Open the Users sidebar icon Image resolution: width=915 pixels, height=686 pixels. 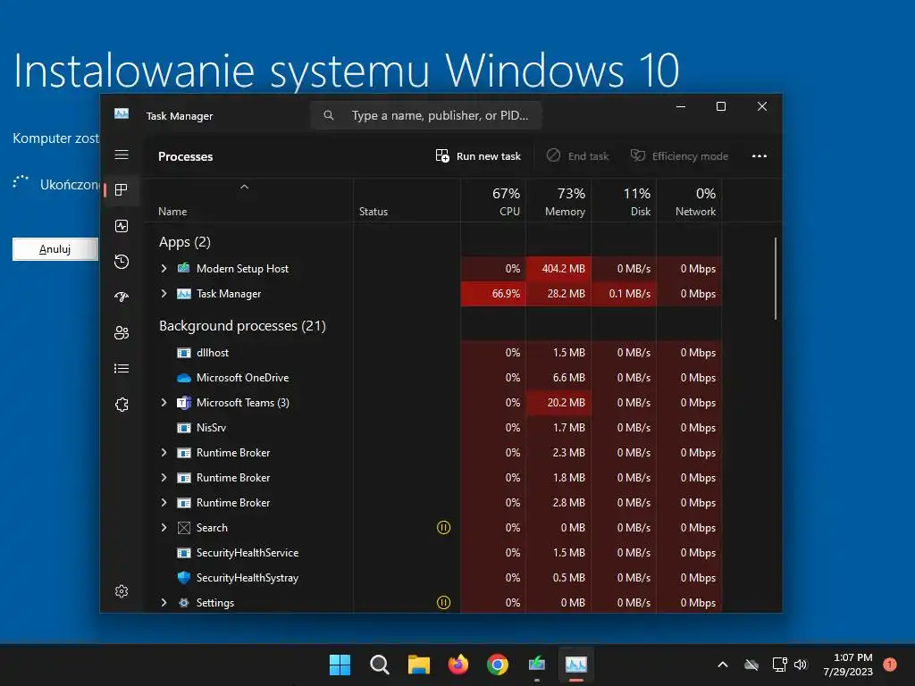(122, 332)
